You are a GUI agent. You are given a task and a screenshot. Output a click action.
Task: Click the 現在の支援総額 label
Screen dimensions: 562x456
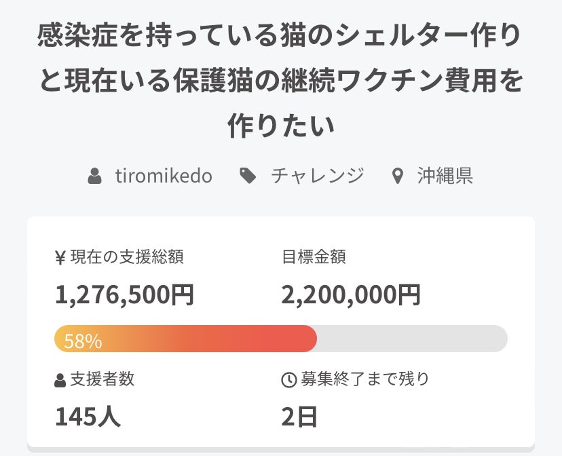click(x=127, y=257)
